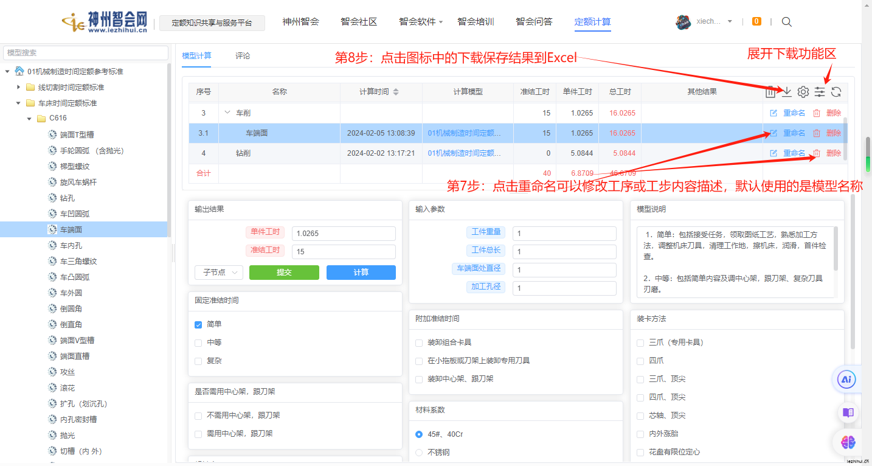Click the sort arrows on 计算时间 column
872x466 pixels.
click(396, 92)
